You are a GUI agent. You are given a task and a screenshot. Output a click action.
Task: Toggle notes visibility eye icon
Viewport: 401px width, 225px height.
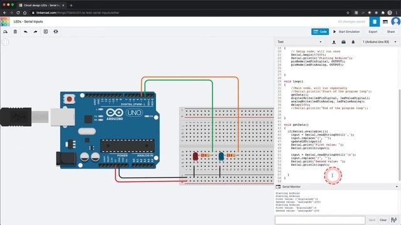tap(56, 32)
